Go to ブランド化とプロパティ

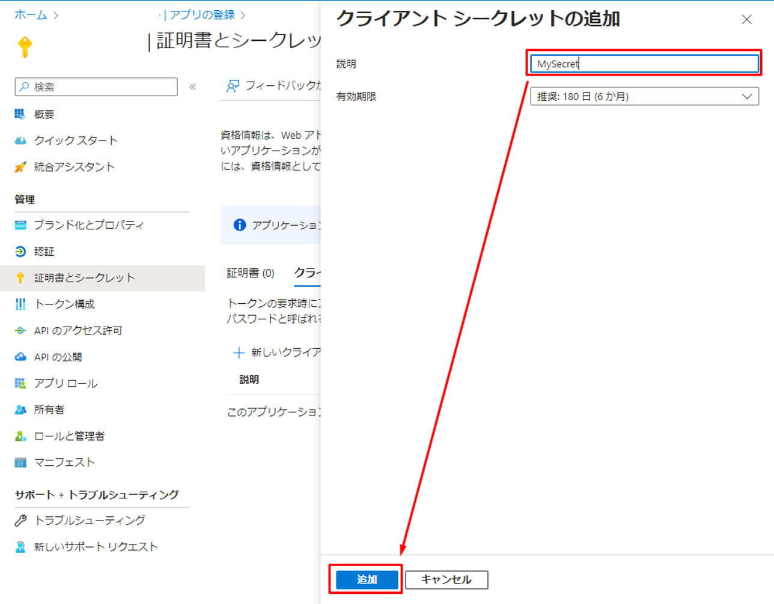pos(89,225)
